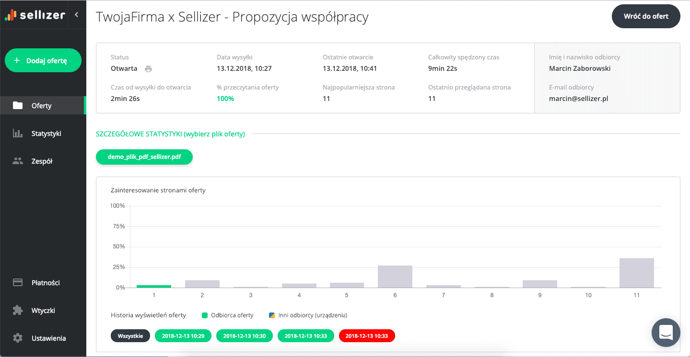Select the Płatności card icon
690x357 pixels.
tap(17, 282)
